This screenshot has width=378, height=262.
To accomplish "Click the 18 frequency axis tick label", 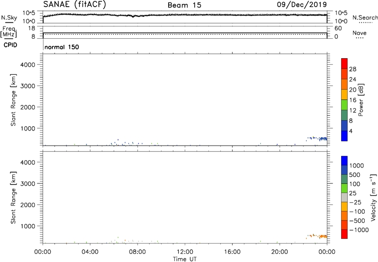I will [31, 28].
